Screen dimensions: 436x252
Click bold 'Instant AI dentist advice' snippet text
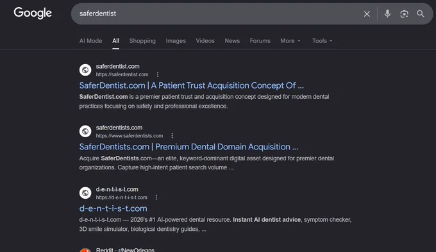click(267, 220)
